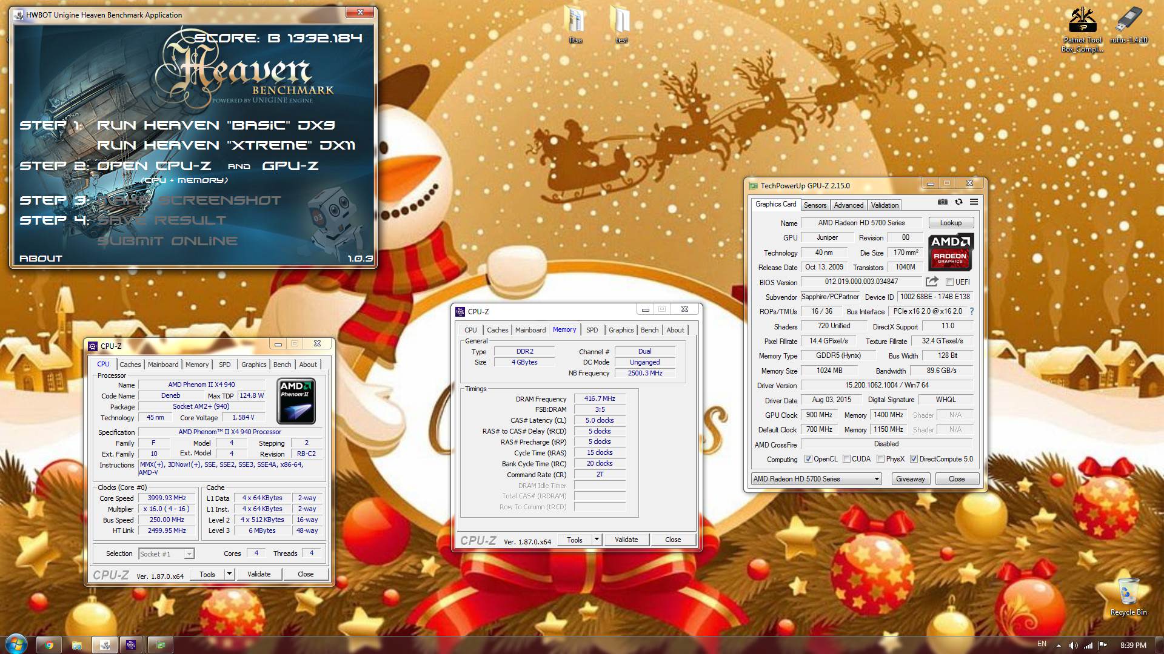Click the CPU Name field value

pos(201,385)
